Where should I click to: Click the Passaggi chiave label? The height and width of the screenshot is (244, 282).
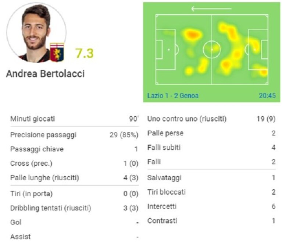37,149
